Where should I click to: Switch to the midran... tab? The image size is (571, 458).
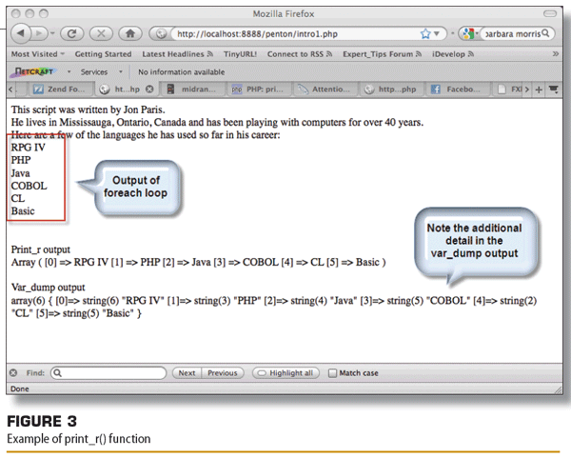click(x=191, y=90)
